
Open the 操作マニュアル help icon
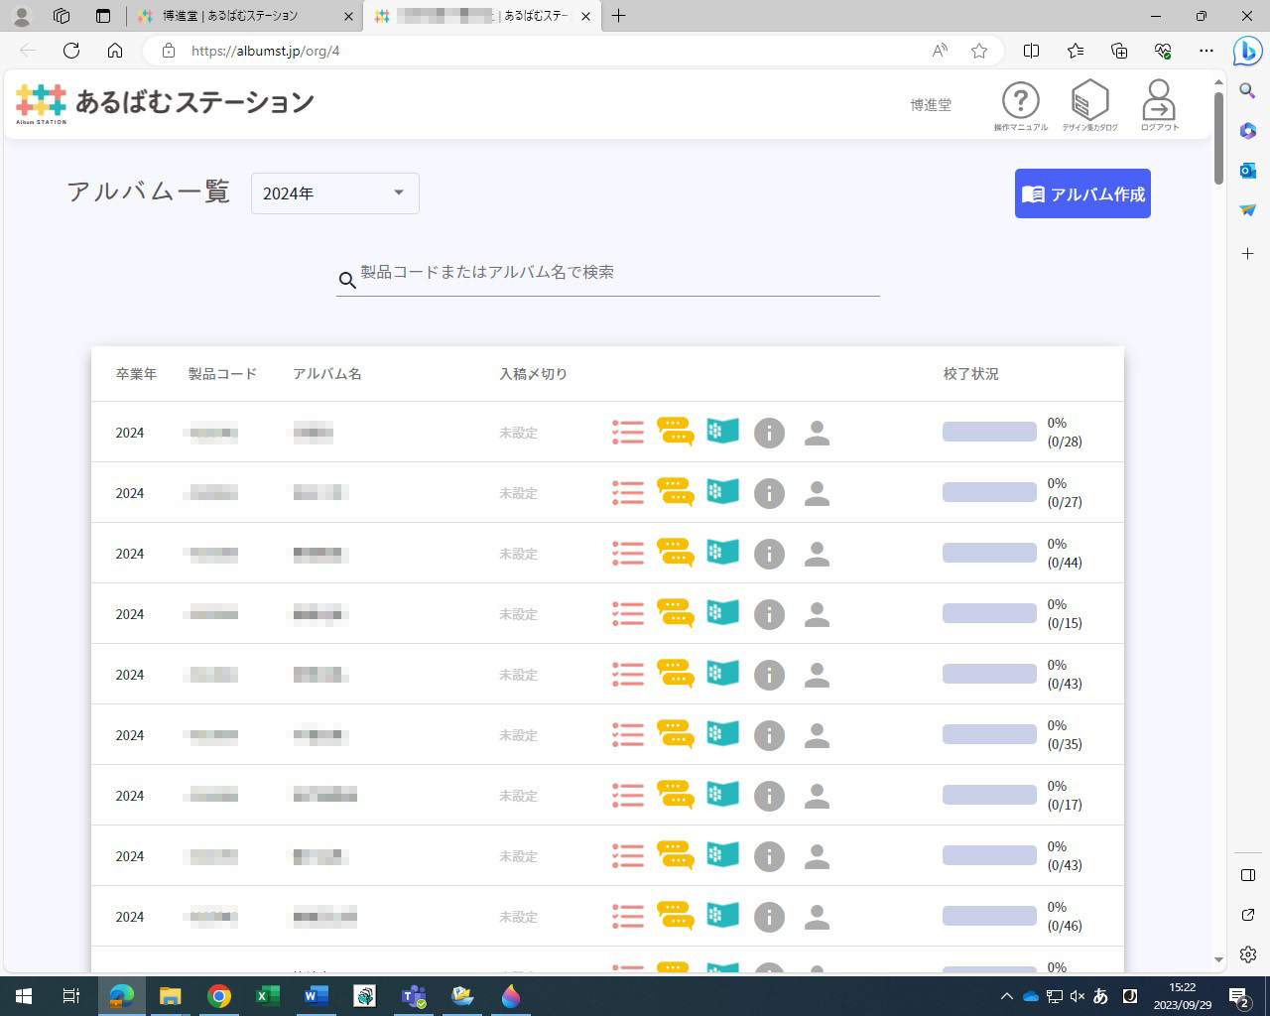pos(1021,99)
